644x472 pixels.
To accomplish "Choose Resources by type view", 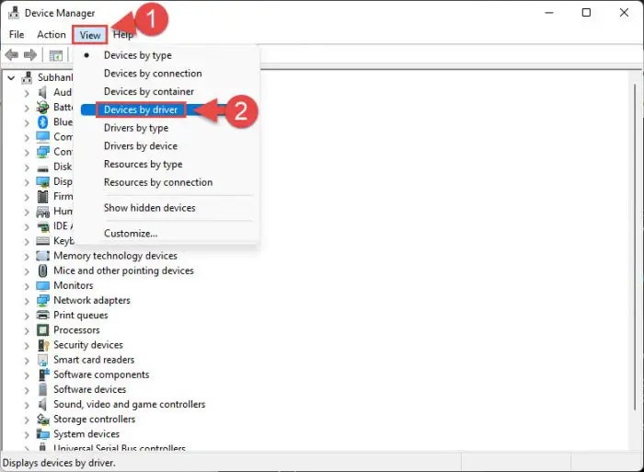I will click(143, 164).
